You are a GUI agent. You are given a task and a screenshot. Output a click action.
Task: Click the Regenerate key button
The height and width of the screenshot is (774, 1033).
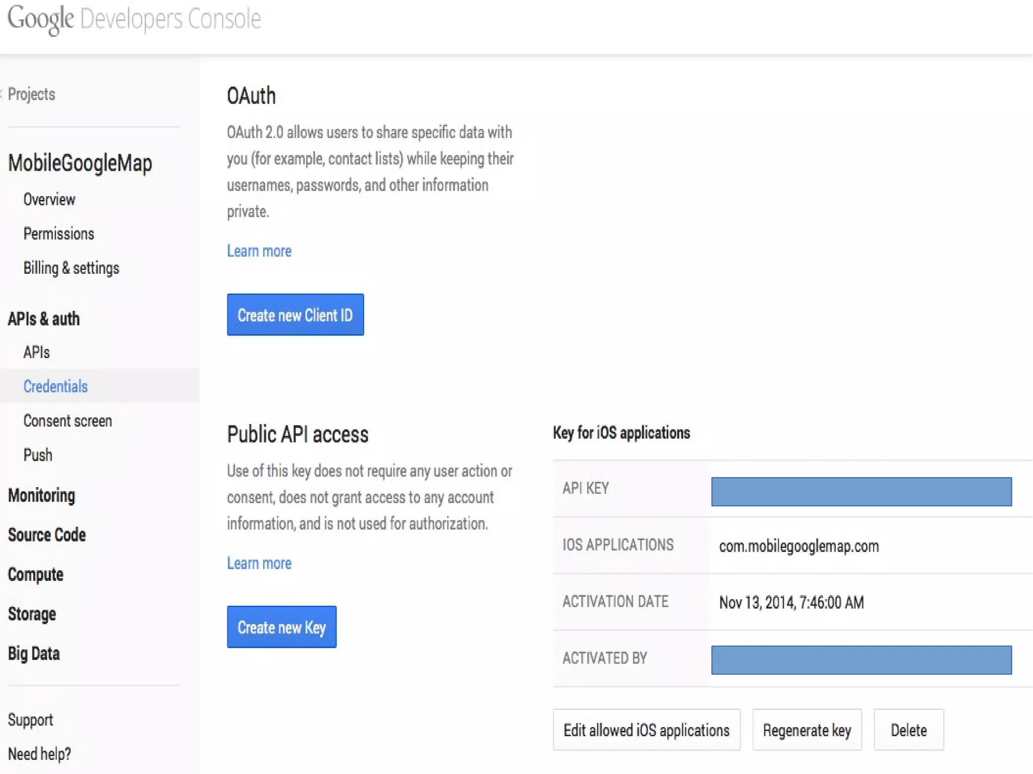point(808,730)
